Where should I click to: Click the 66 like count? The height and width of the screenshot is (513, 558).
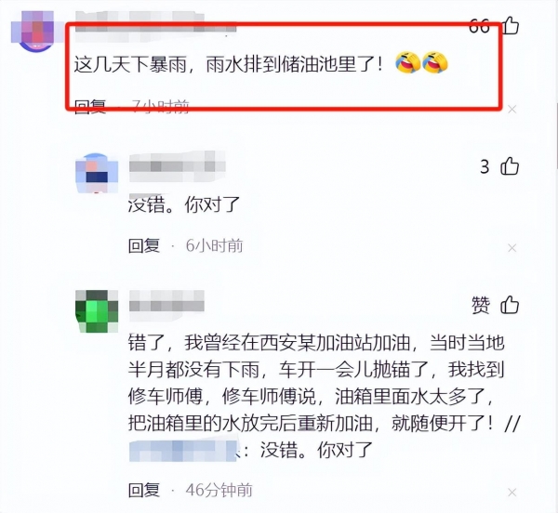coord(479,26)
